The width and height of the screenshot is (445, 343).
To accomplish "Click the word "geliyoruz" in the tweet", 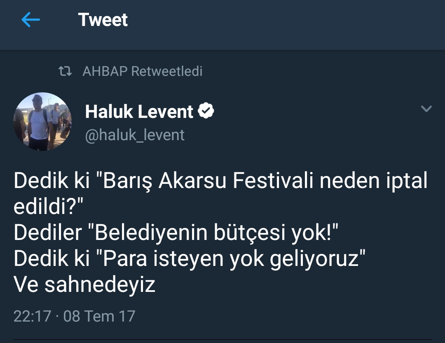I will point(314,259).
